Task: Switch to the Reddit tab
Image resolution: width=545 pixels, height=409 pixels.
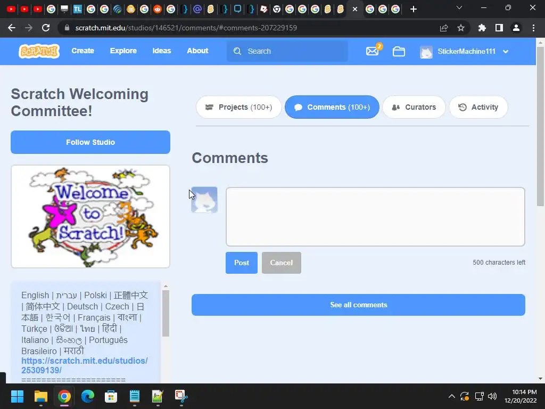Action: coord(158,9)
